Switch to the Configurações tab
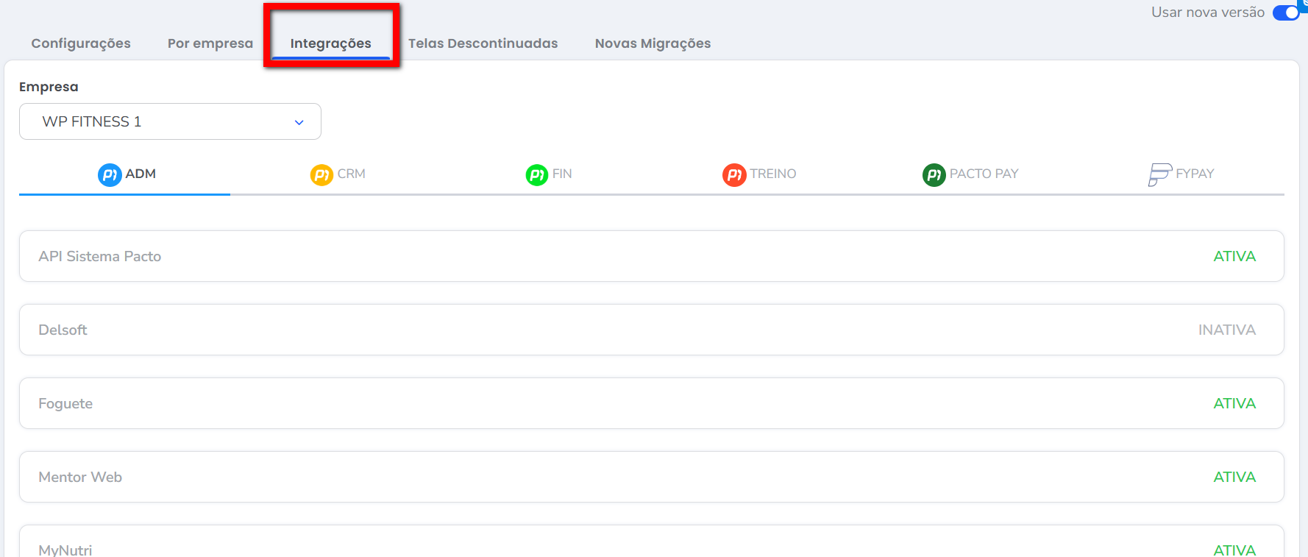 (x=81, y=43)
